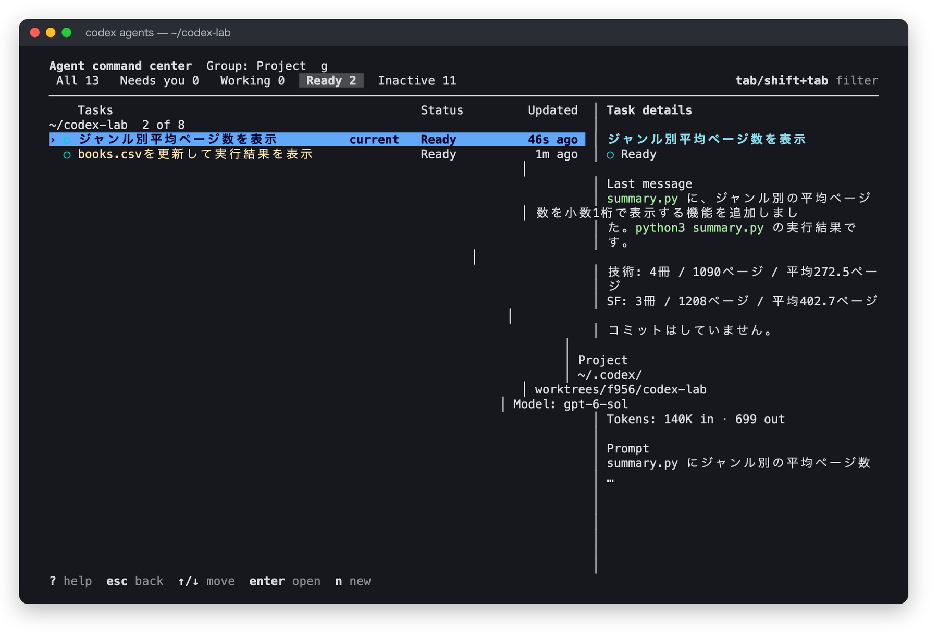Click the Project label in details

[603, 361]
